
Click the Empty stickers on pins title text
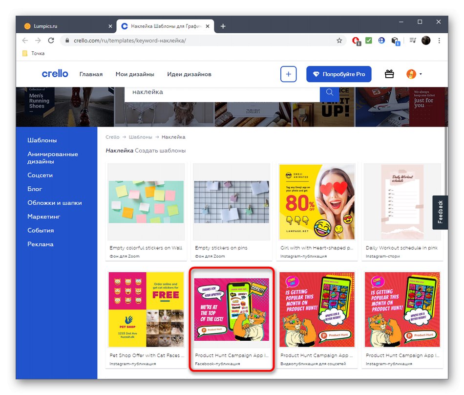[x=221, y=248]
